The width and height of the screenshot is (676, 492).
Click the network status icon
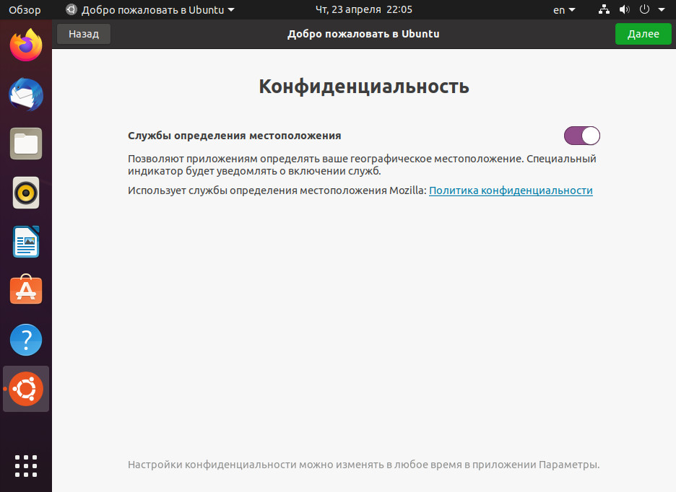coord(604,9)
